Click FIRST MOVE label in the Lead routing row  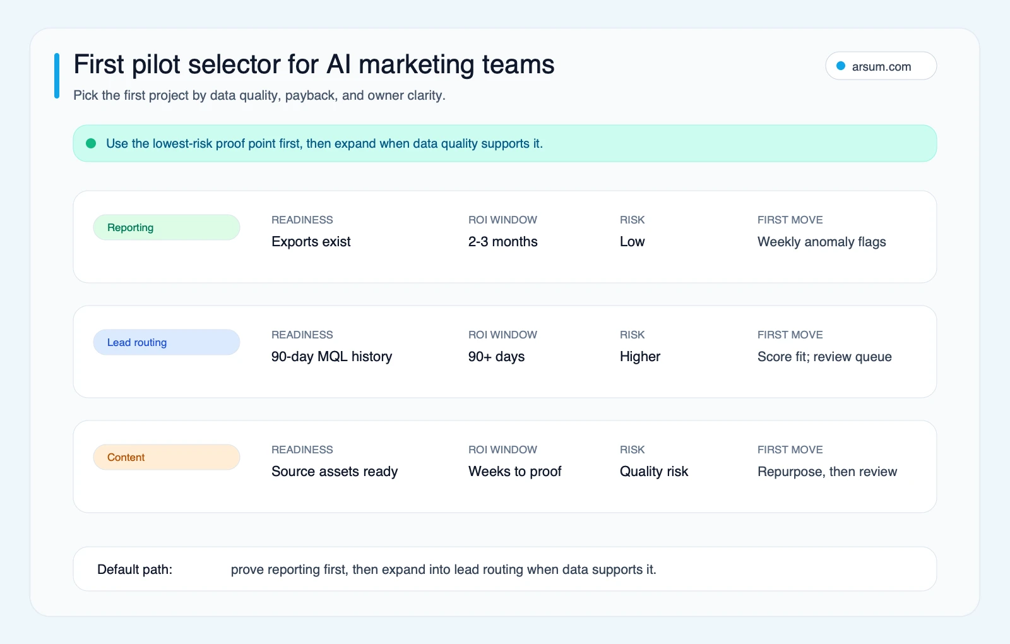tap(790, 335)
